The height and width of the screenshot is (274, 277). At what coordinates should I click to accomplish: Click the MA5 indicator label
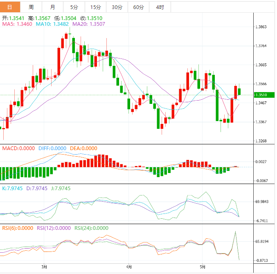pos(17,25)
